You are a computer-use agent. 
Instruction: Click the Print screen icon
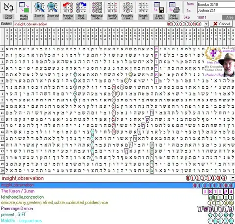tap(174, 8)
